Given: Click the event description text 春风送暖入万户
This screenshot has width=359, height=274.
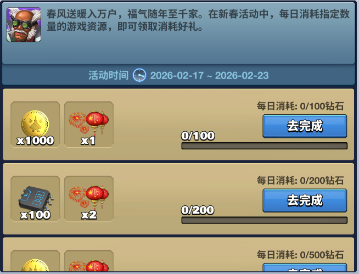Looking at the screenshot, I should [x=82, y=14].
